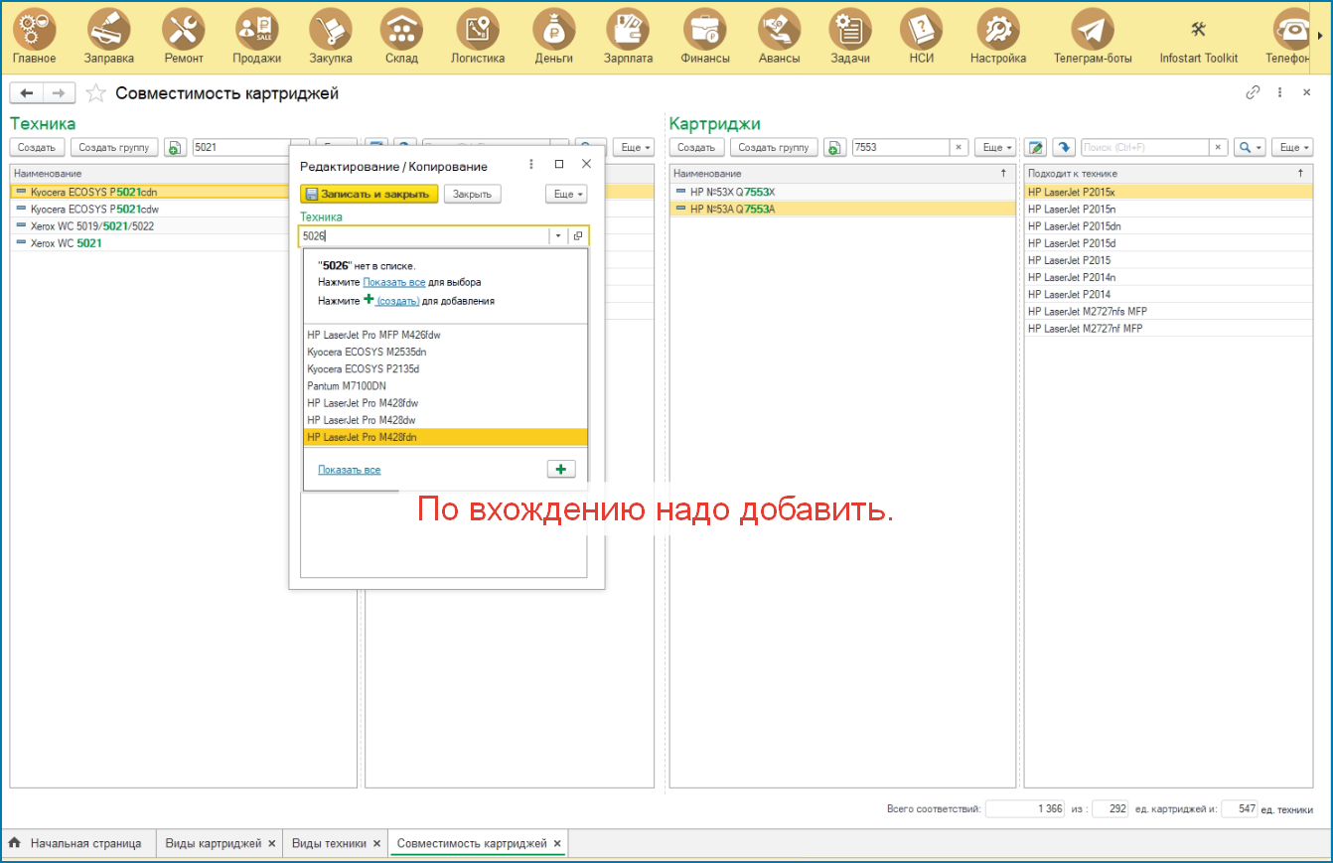
Task: Open the Склад section
Action: pyautogui.click(x=401, y=37)
